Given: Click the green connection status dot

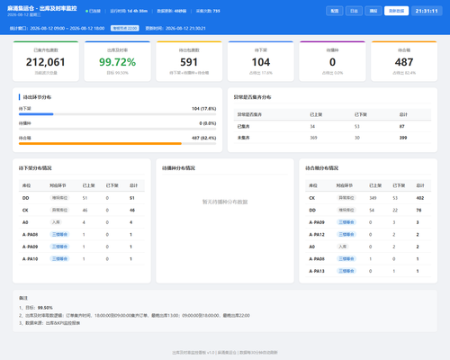Looking at the screenshot, I should pyautogui.click(x=86, y=11).
